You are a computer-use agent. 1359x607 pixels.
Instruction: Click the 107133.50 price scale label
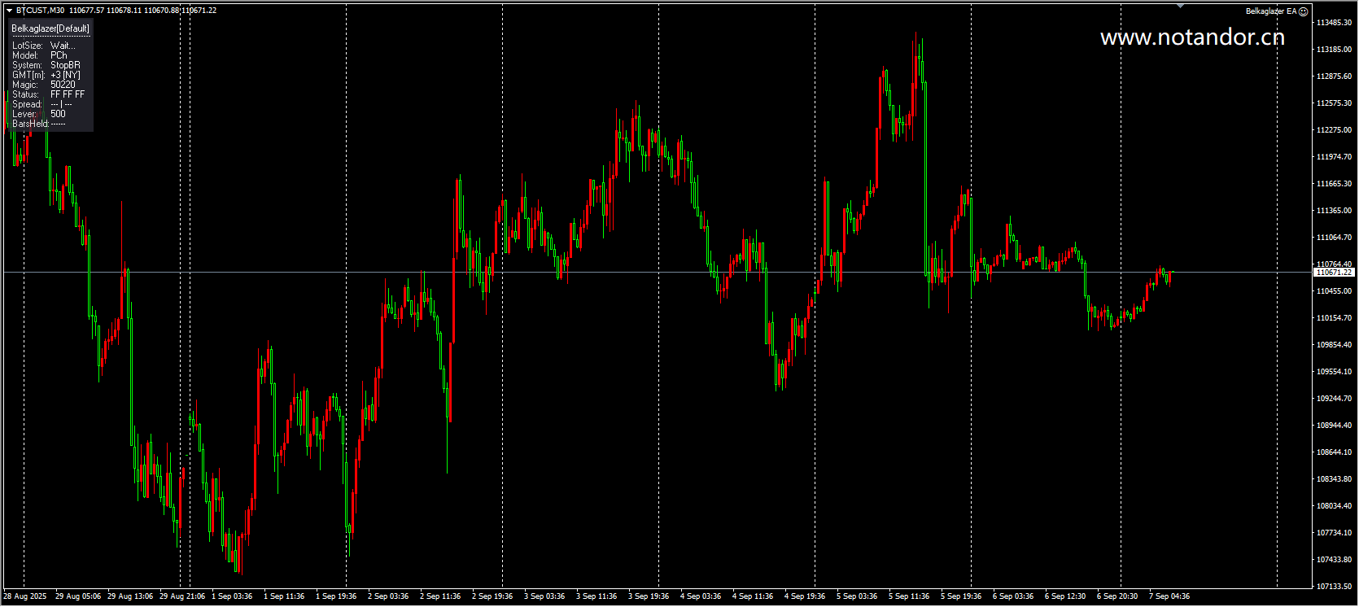(1334, 586)
